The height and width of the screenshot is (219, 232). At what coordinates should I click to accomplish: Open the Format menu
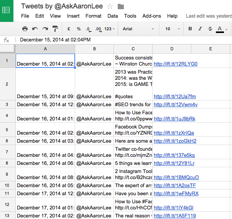[93, 16]
